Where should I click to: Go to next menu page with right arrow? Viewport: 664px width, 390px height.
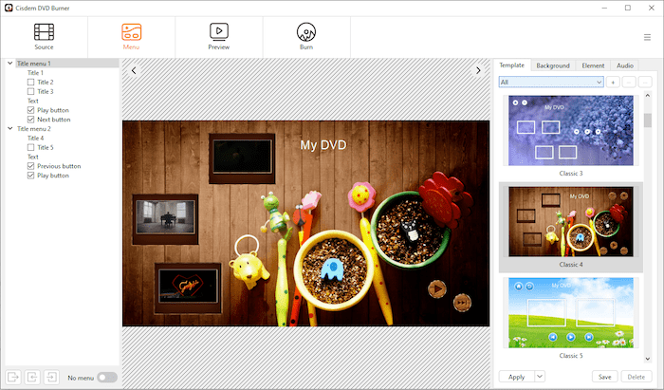point(479,70)
